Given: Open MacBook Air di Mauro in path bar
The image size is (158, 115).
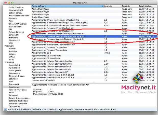Looking at the screenshot, I should (18, 109).
